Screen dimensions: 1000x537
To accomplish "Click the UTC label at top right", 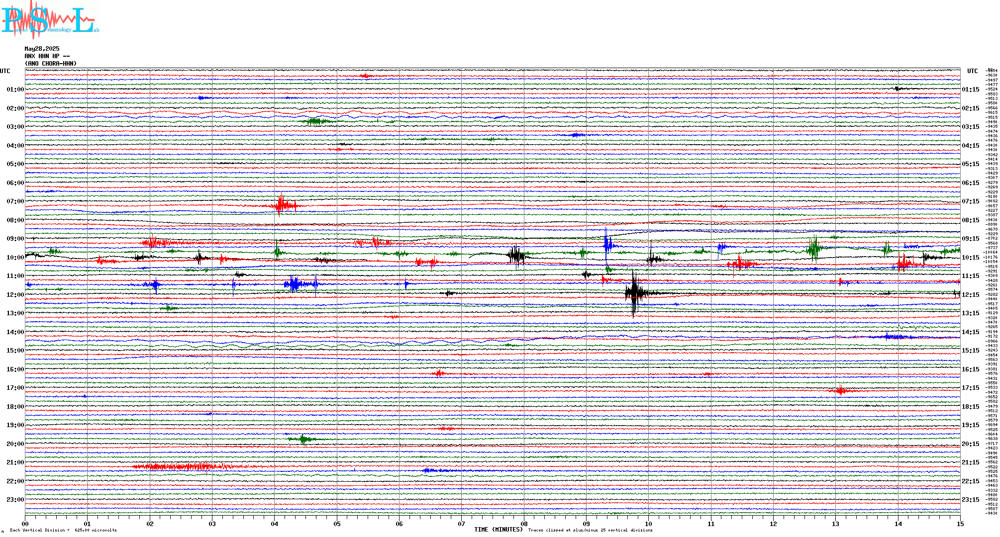I will (972, 71).
